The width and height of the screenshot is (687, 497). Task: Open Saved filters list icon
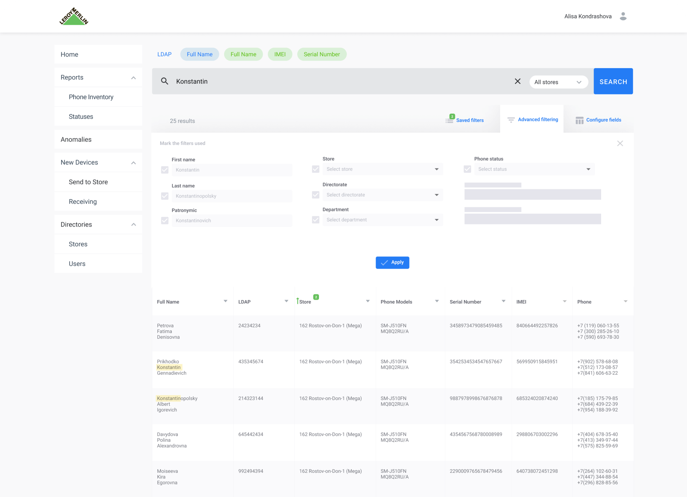(x=450, y=120)
